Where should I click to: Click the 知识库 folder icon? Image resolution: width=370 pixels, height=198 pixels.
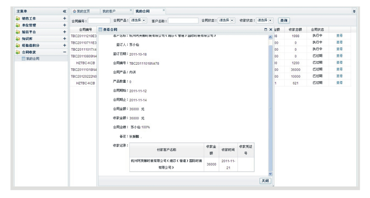tap(18, 39)
